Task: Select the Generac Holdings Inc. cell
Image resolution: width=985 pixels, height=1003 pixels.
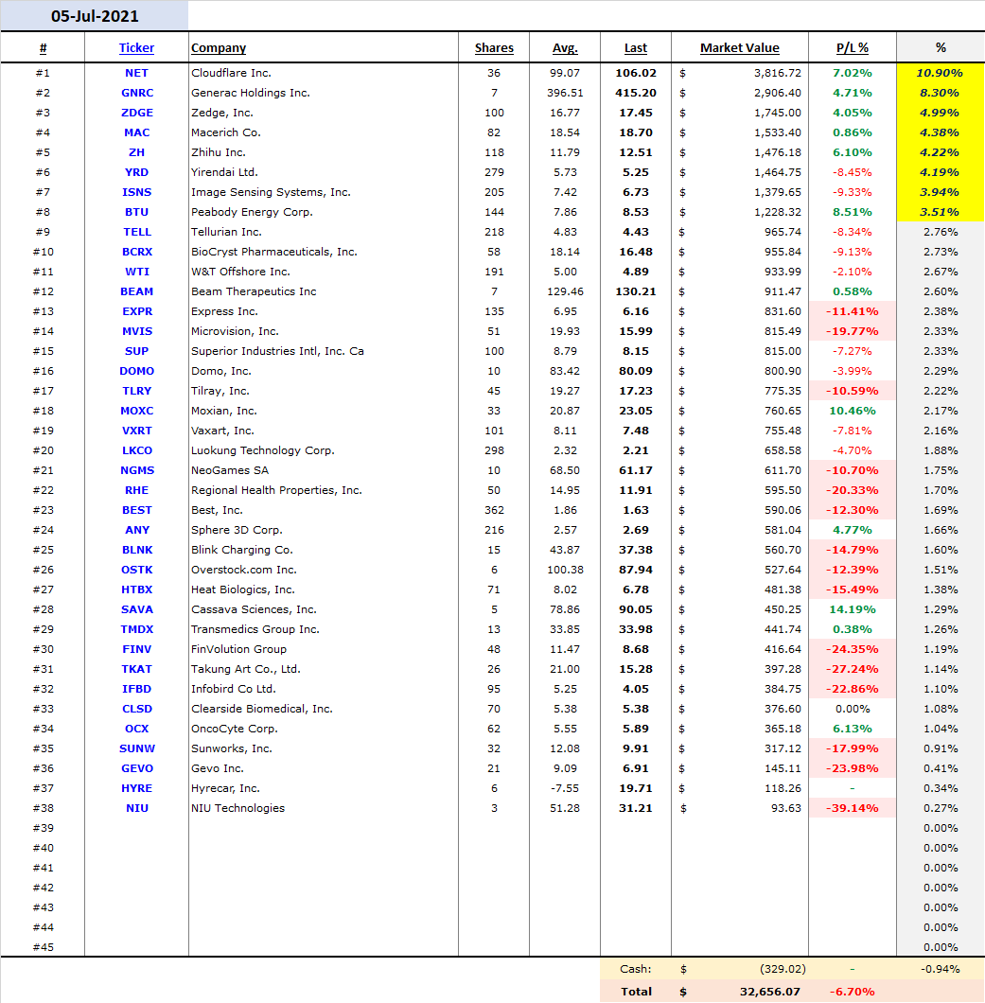Action: click(x=324, y=93)
